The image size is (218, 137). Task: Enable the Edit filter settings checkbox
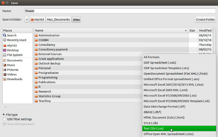click(x=4, y=119)
